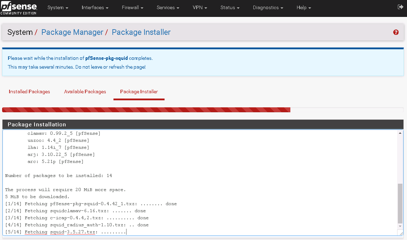The width and height of the screenshot is (407, 240).
Task: Expand the Diagnostics menu
Action: [268, 7]
